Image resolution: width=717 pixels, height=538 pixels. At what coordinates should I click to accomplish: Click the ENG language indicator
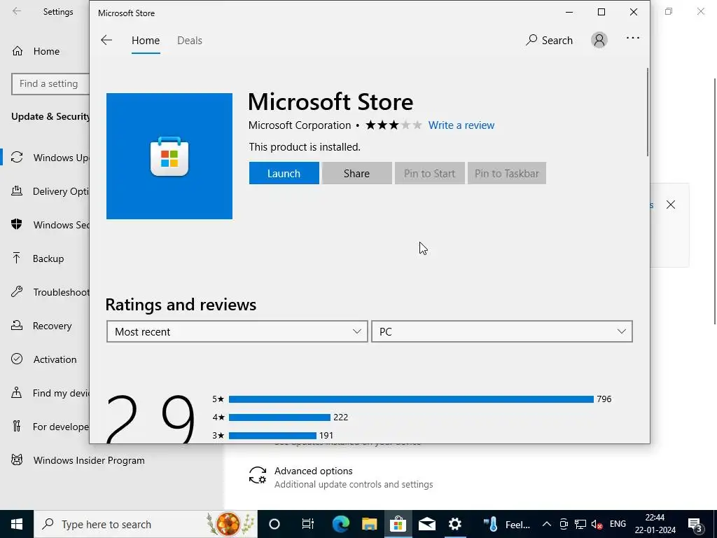point(618,524)
